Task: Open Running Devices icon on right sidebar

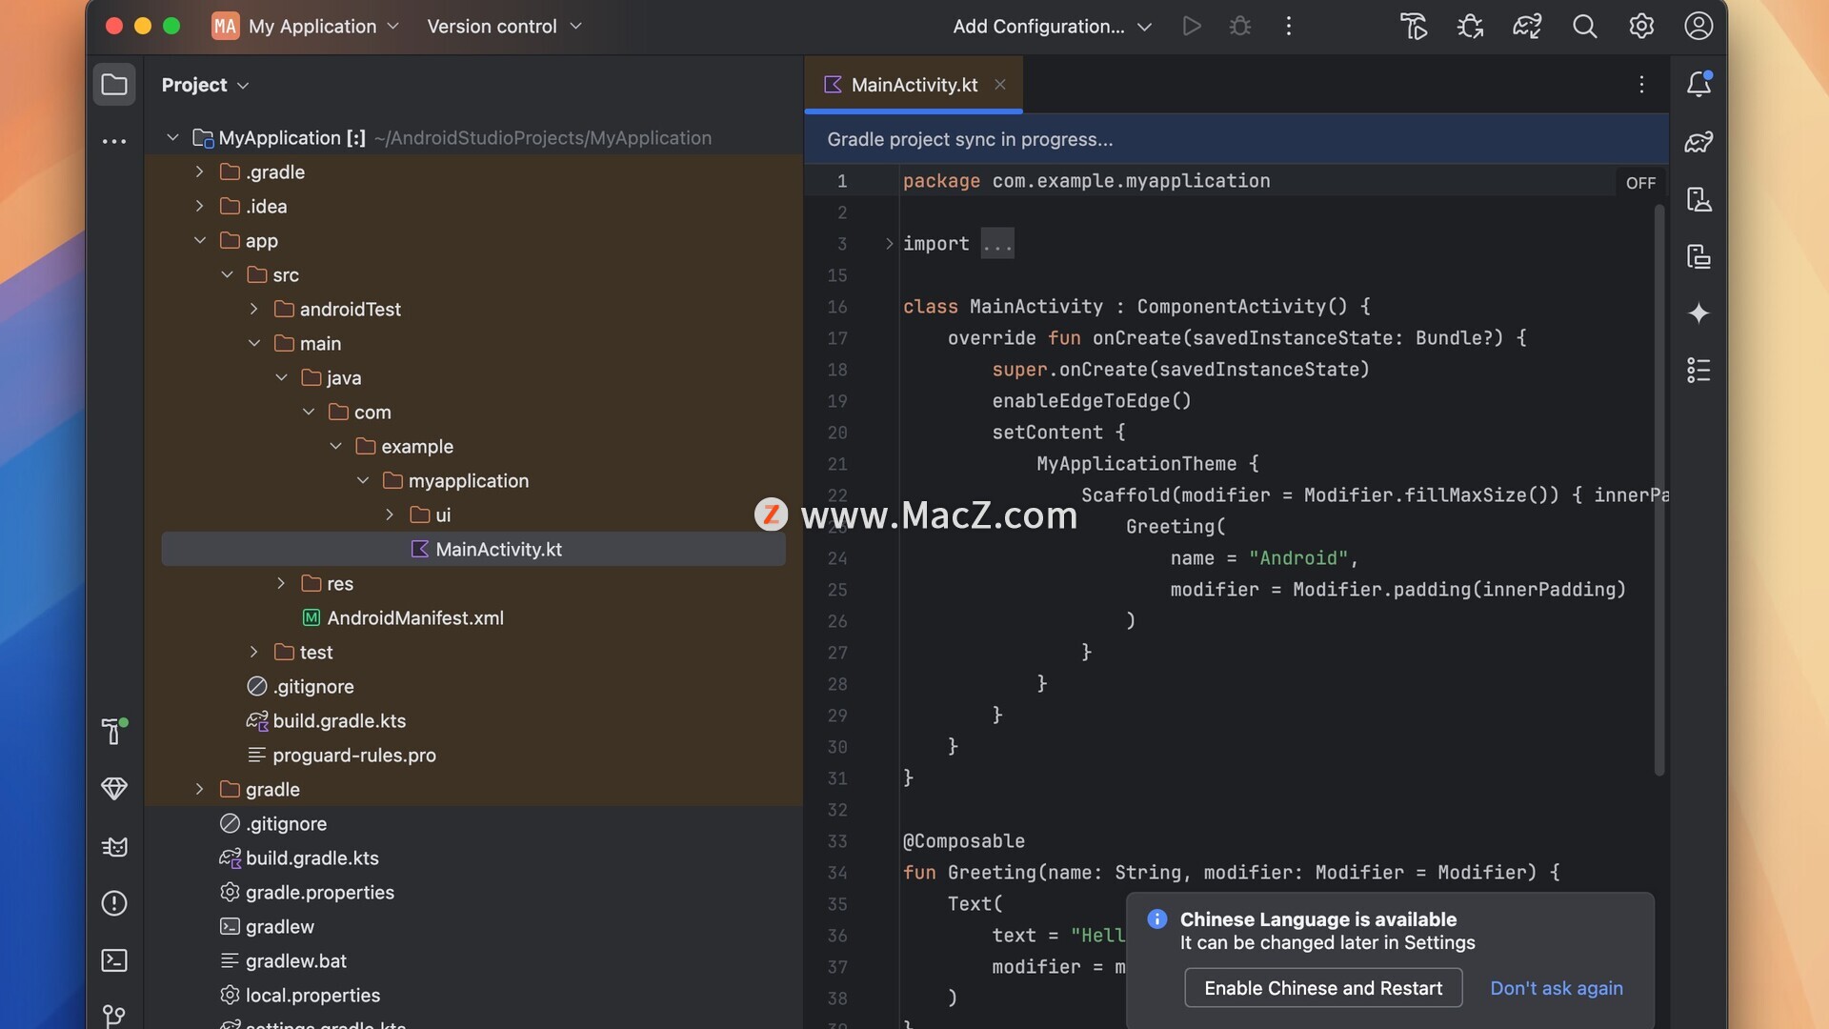Action: (x=1698, y=256)
